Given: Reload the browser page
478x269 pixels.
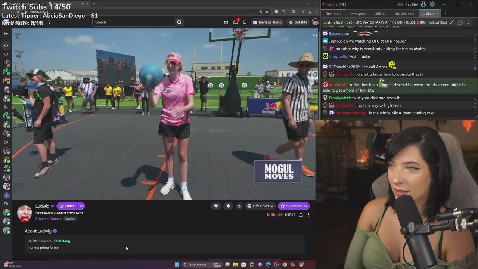Looking at the screenshot, I should pos(18,12).
